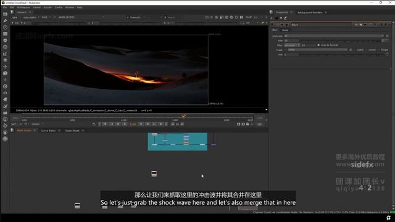Image resolution: width=395 pixels, height=222 pixels.
Task: Open the Viewer RGB display dropdown
Action: (x=46, y=17)
